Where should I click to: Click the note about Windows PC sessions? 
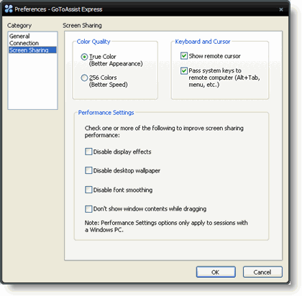click(166, 226)
